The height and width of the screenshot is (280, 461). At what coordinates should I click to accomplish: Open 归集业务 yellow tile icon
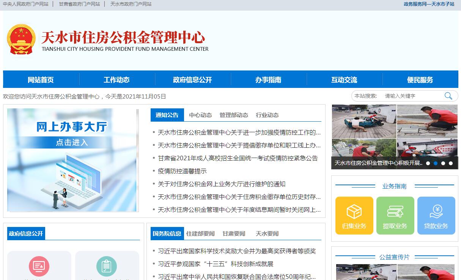(354, 212)
